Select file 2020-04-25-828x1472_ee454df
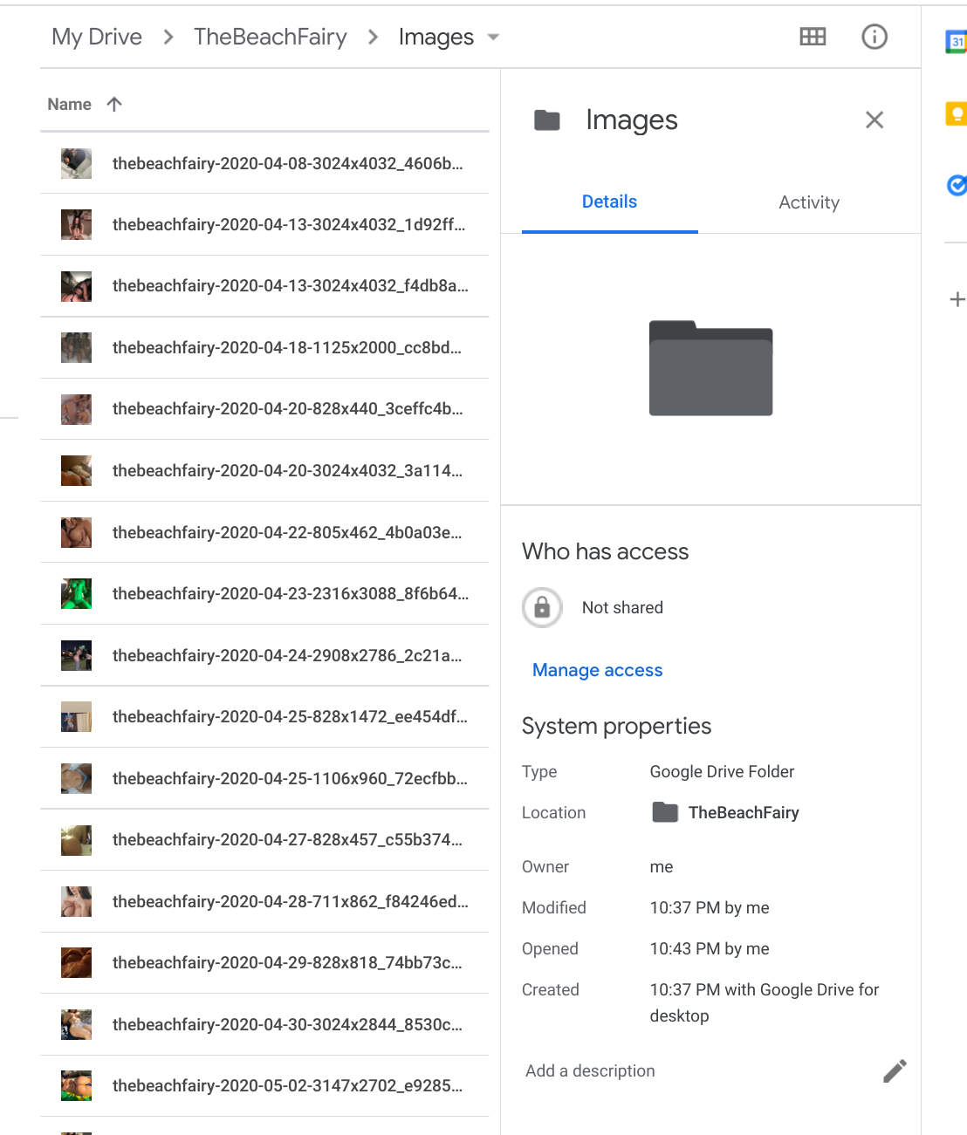 264,716
